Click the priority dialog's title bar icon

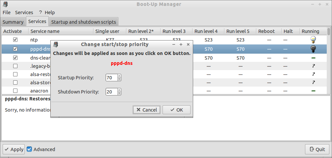[55, 44]
